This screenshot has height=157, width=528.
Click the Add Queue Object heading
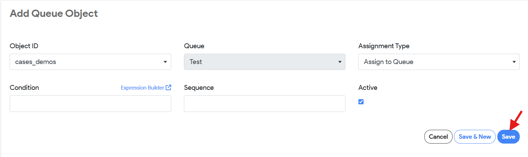(54, 13)
